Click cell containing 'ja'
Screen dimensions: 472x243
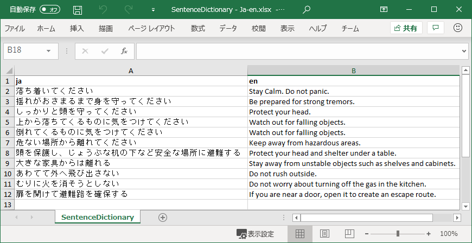(131, 81)
